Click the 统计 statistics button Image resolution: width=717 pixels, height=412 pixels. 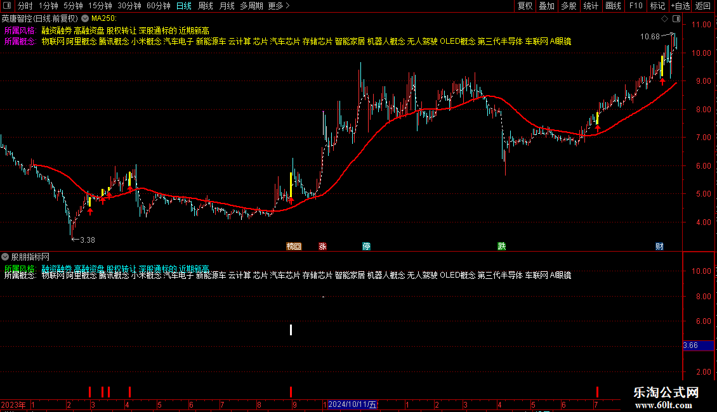point(590,6)
